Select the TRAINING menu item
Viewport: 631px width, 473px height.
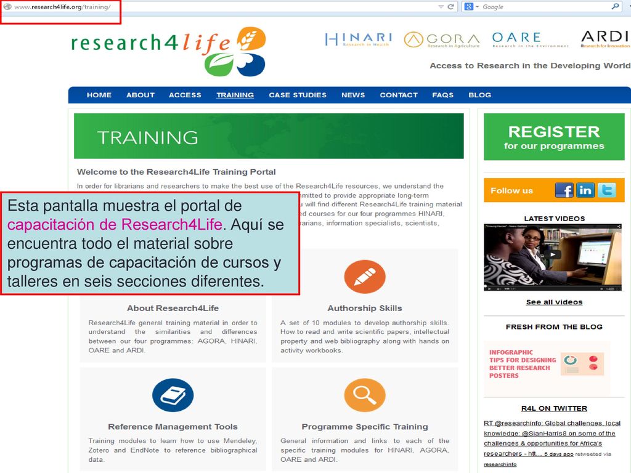coord(235,95)
